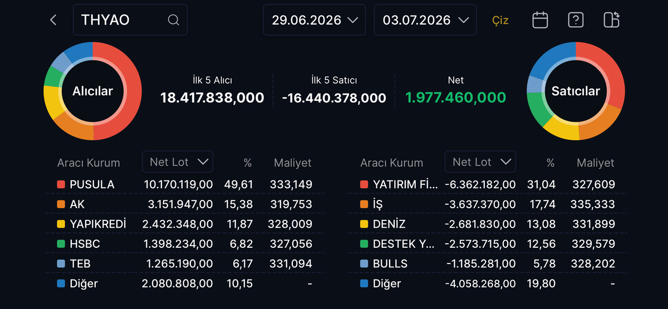The image size is (668, 309).
Task: Select the YATIRIM Fİ... seller row
Action: [x=488, y=184]
